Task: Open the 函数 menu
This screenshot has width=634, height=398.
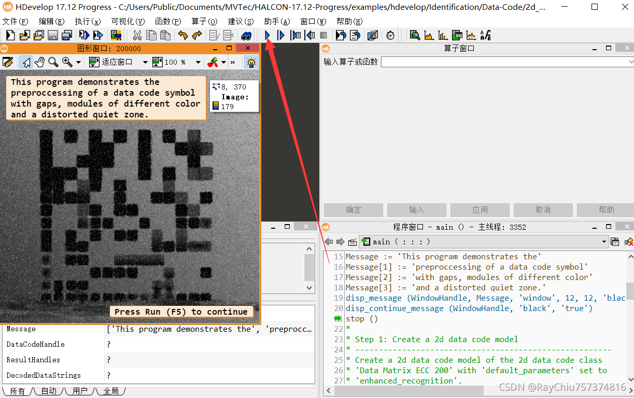Action: (168, 21)
